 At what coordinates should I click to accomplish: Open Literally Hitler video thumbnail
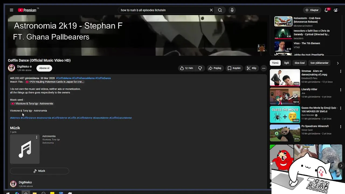pyautogui.click(x=285, y=96)
